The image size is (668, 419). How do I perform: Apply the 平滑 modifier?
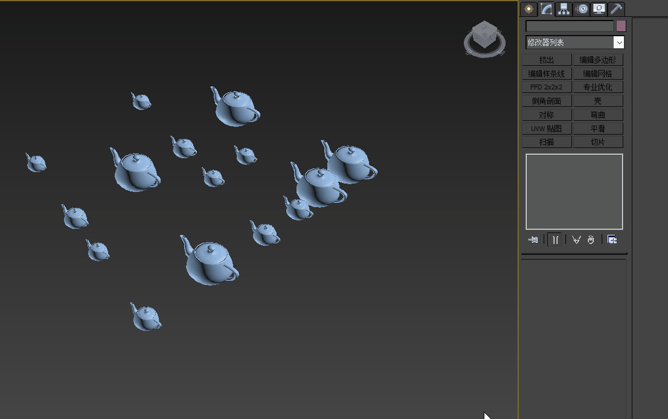[x=598, y=129]
